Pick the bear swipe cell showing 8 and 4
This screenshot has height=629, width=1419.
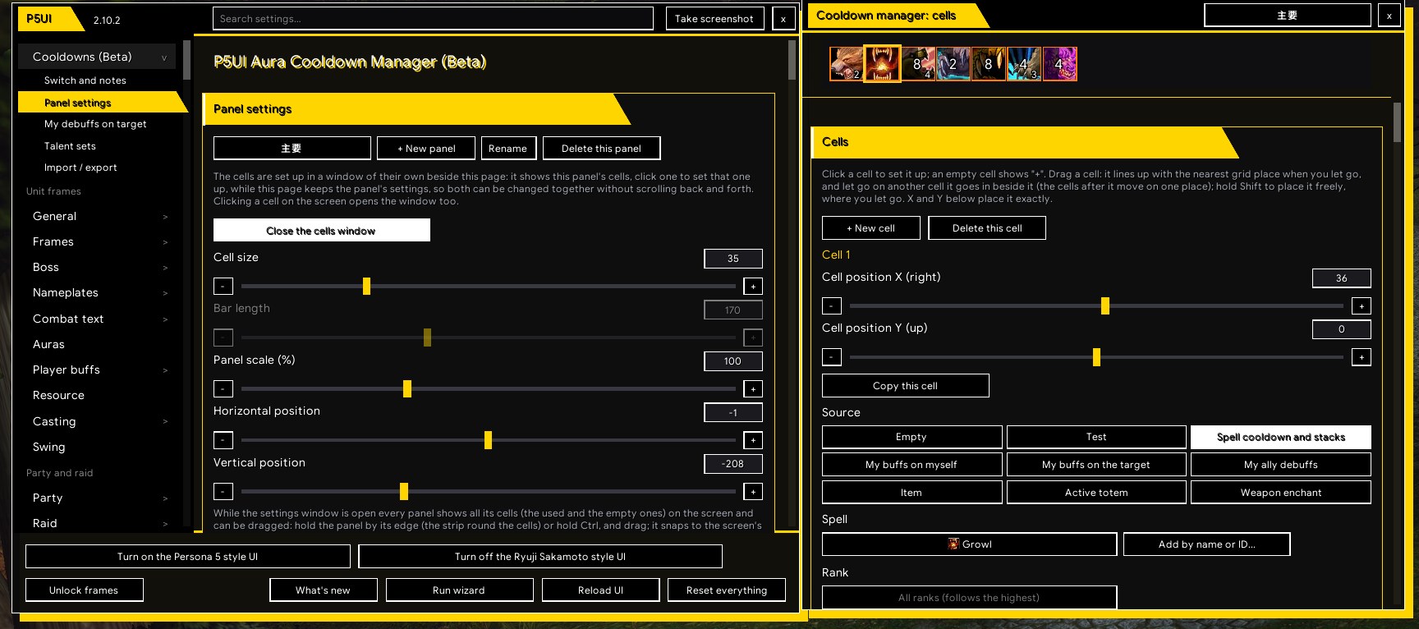click(918, 64)
